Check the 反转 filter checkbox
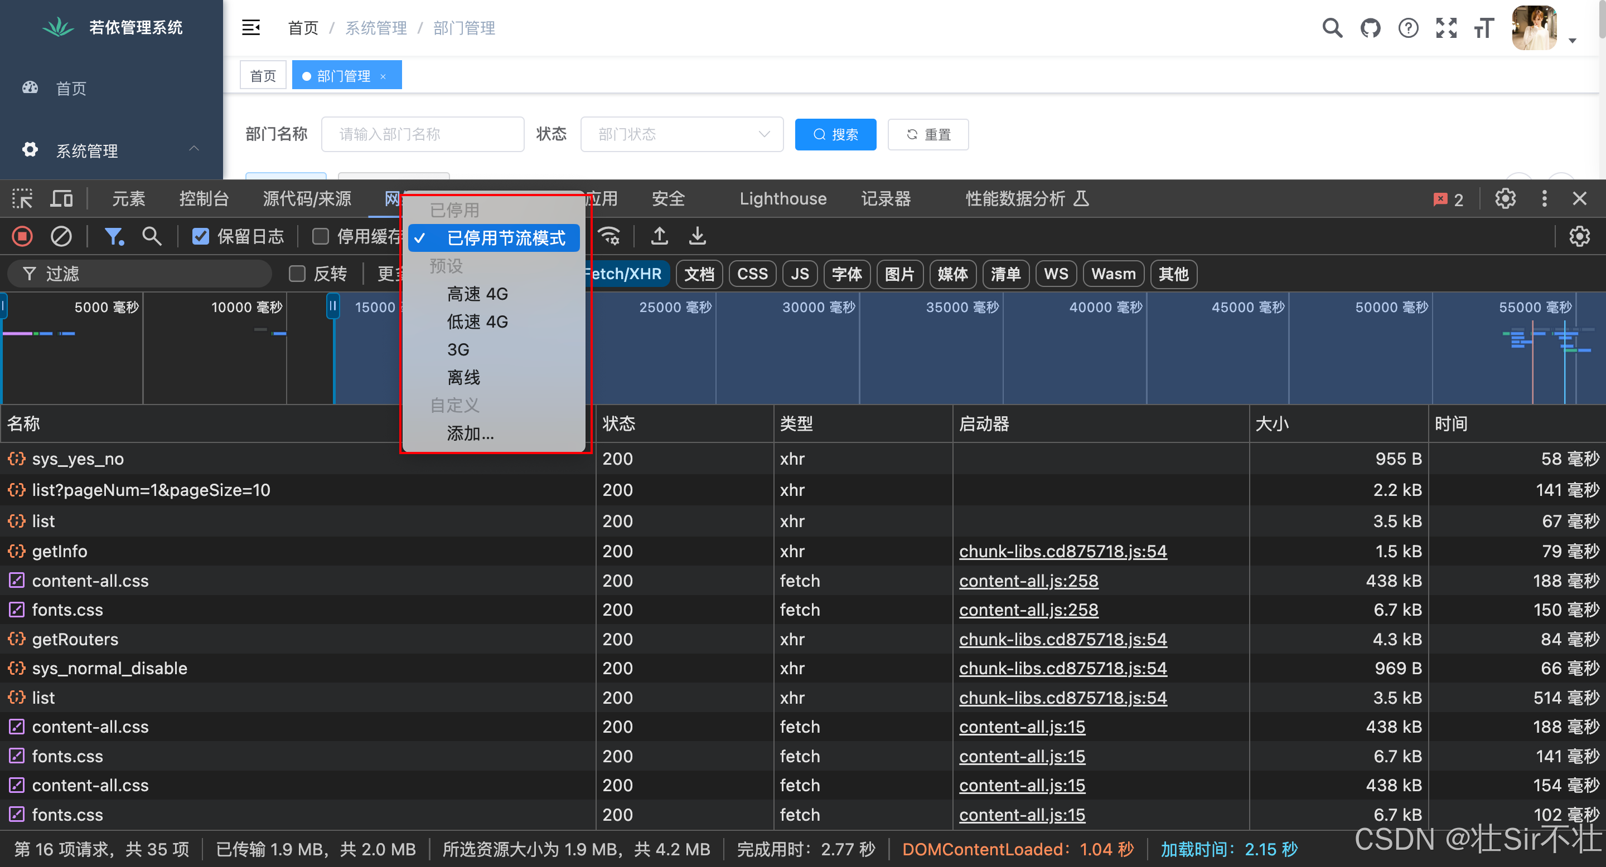This screenshot has width=1606, height=867. (x=297, y=274)
